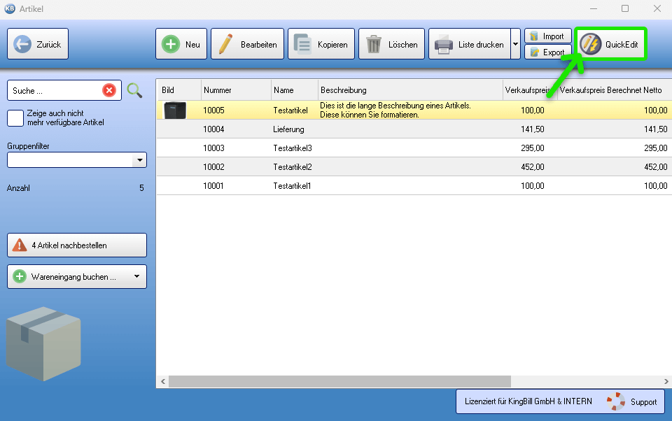Select the Testartikel3 row

click(293, 148)
